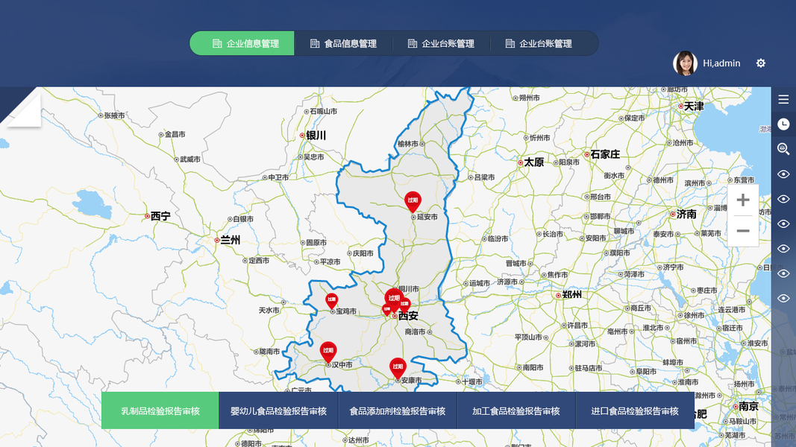796x447 pixels.
Task: Click the red 过期 pin above 宝鸡市
Action: [331, 301]
